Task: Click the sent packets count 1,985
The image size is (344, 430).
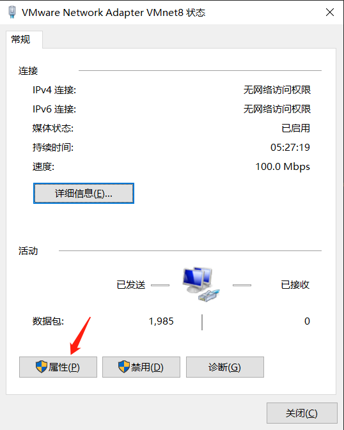Action: (161, 321)
